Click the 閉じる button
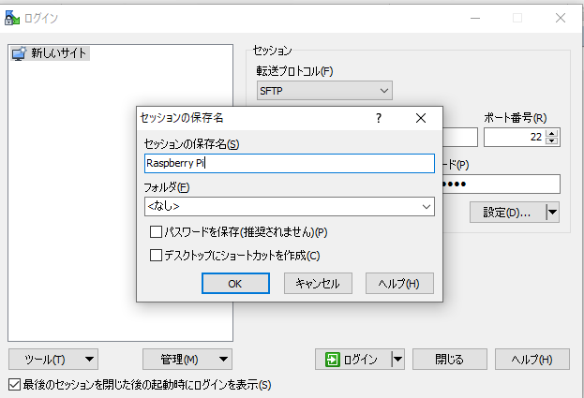Screen dimensions: 584x398 [450, 360]
